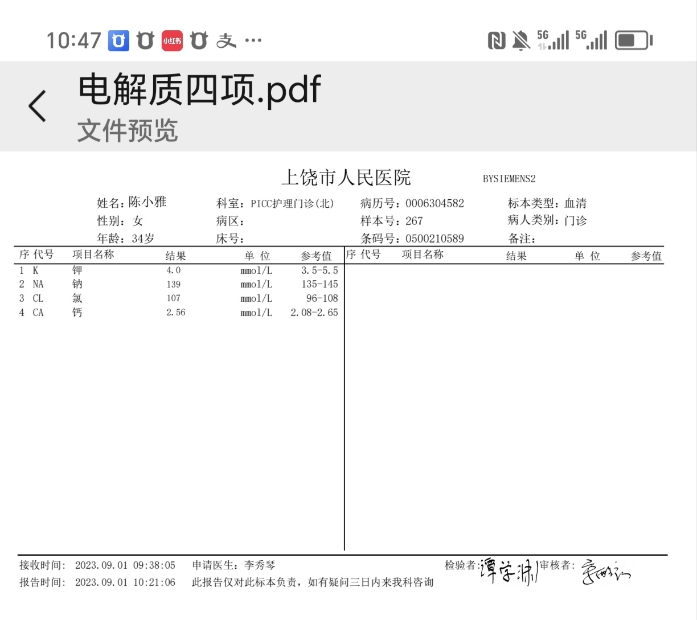Screen dimensions: 697x620
Task: Tap the examiner signature after 检验者
Action: [508, 571]
